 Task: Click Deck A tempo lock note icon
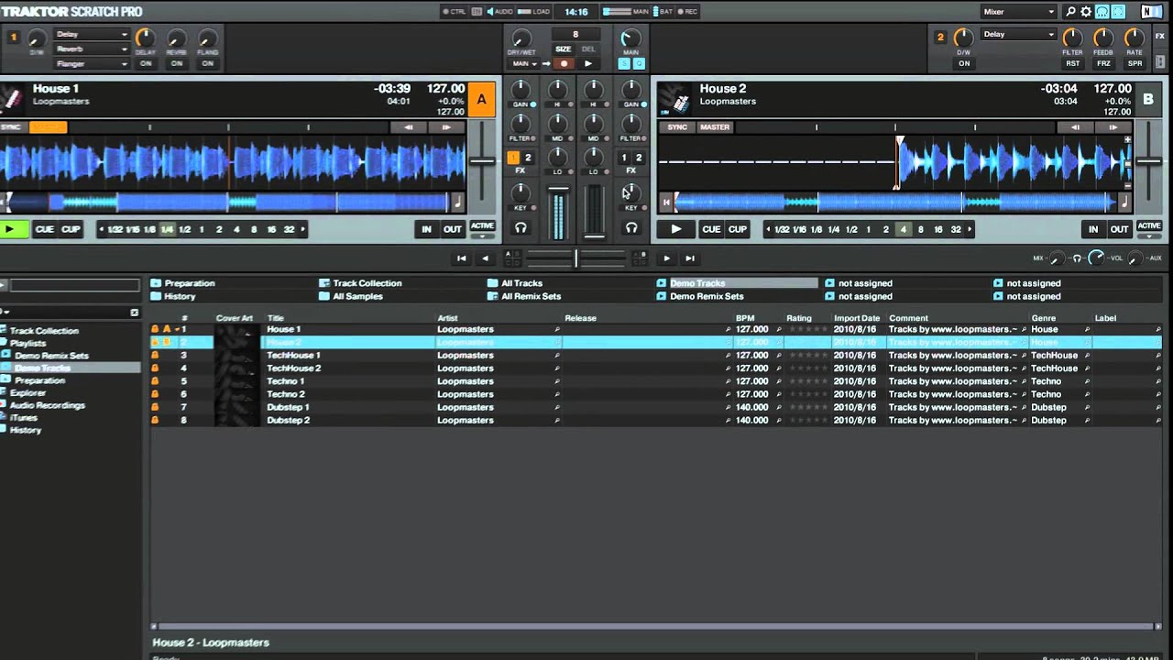[x=457, y=202]
